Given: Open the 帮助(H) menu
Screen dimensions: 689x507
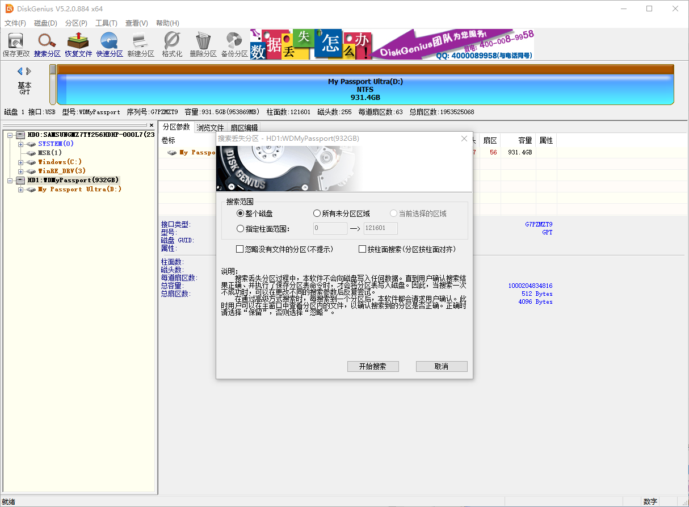Looking at the screenshot, I should 167,23.
